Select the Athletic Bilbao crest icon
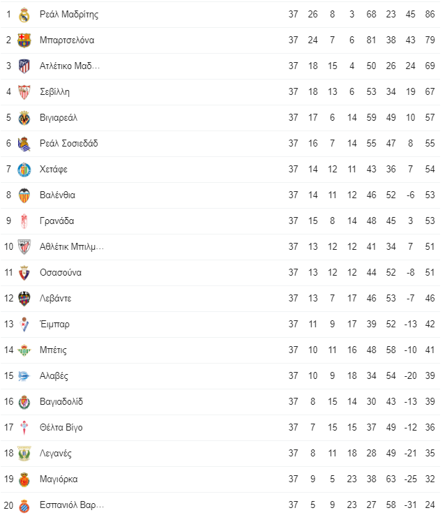Screen dimensions: 445x522 point(24,247)
